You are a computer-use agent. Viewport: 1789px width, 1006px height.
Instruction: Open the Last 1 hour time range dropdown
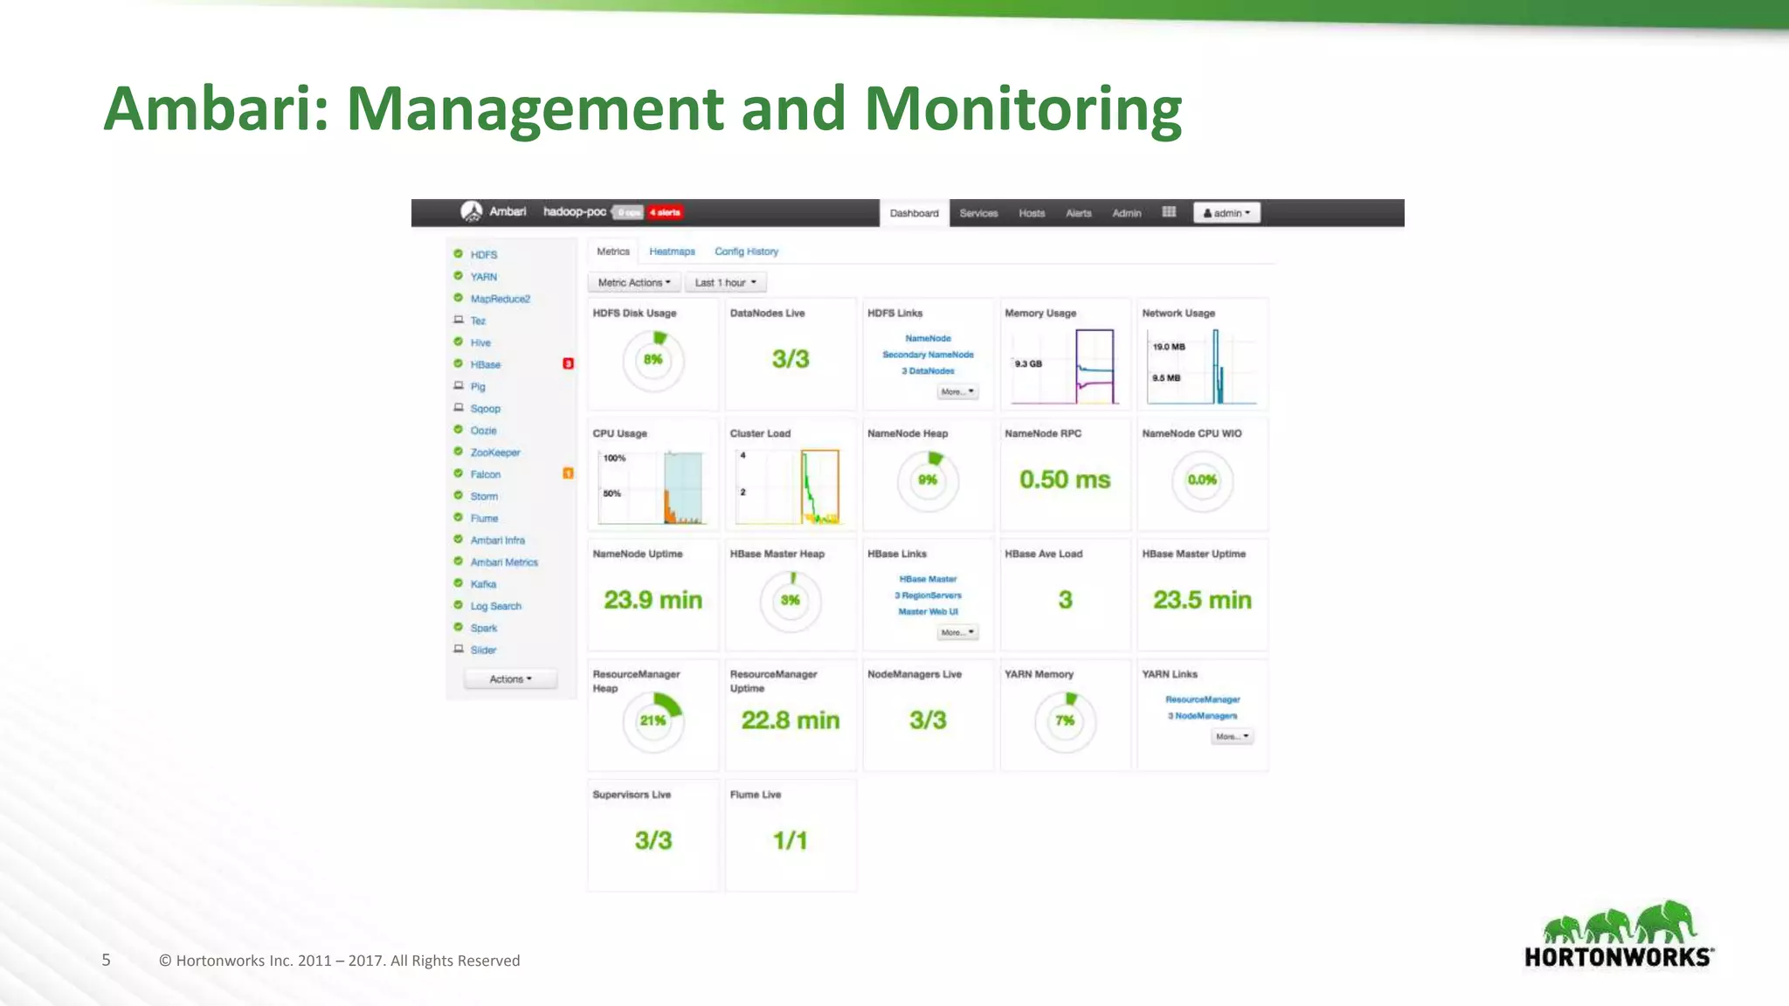click(725, 283)
